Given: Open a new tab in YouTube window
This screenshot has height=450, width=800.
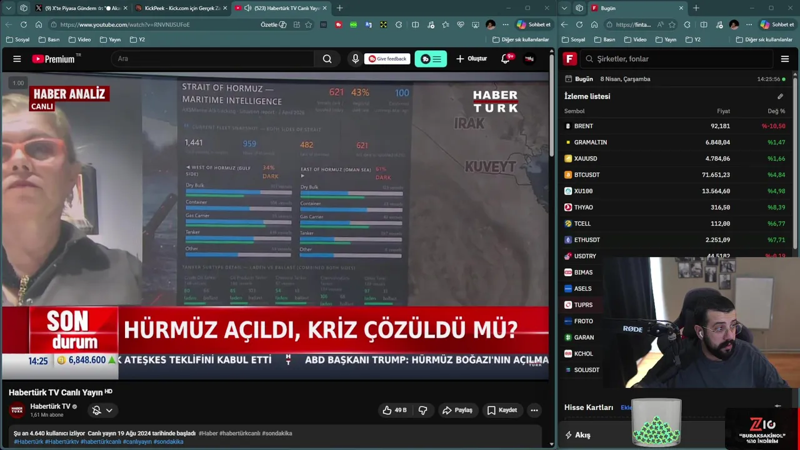Looking at the screenshot, I should 339,8.
